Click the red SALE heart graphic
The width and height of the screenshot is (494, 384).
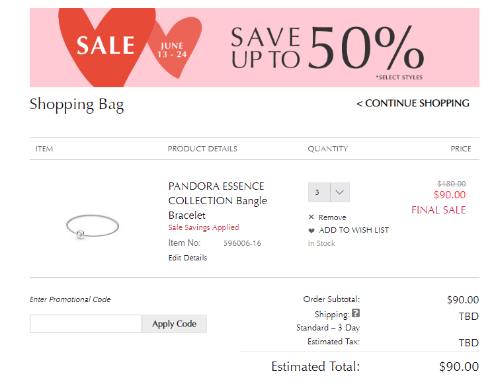pos(106,46)
